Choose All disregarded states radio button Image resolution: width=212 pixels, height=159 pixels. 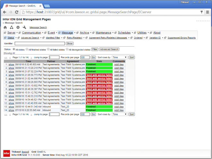[x=67, y=49]
